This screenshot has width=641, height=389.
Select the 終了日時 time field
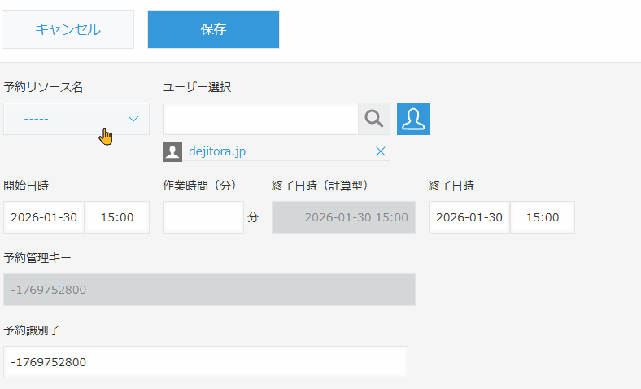543,217
